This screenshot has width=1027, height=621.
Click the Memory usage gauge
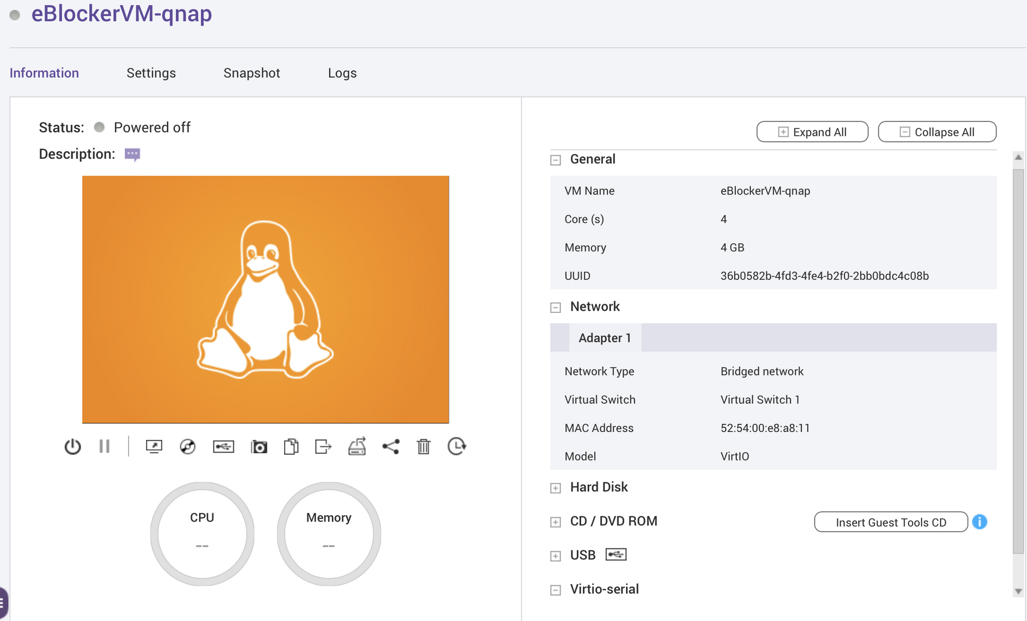(329, 534)
